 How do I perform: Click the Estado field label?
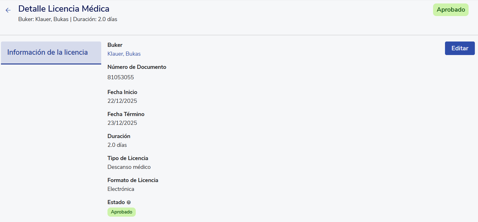point(116,202)
